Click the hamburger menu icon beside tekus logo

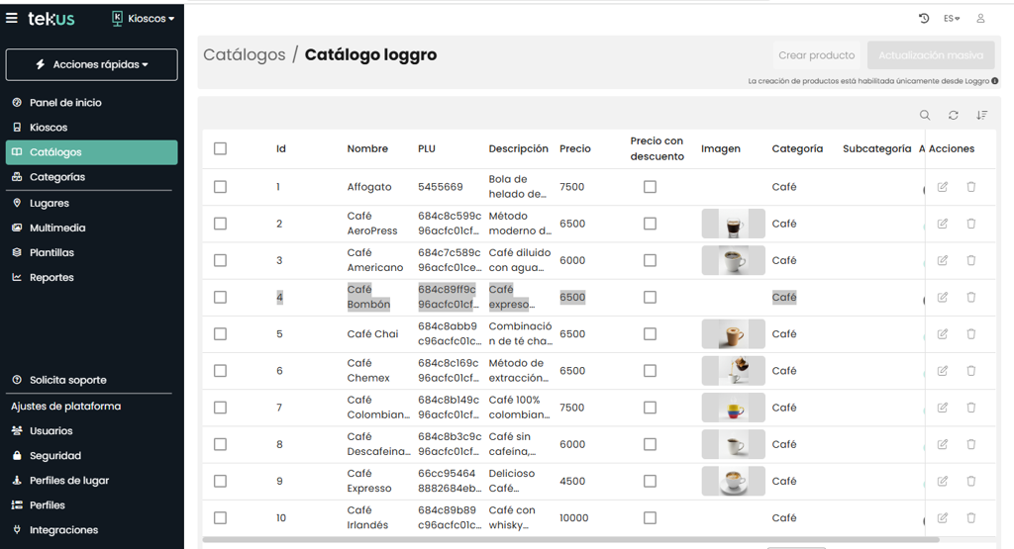coord(12,18)
